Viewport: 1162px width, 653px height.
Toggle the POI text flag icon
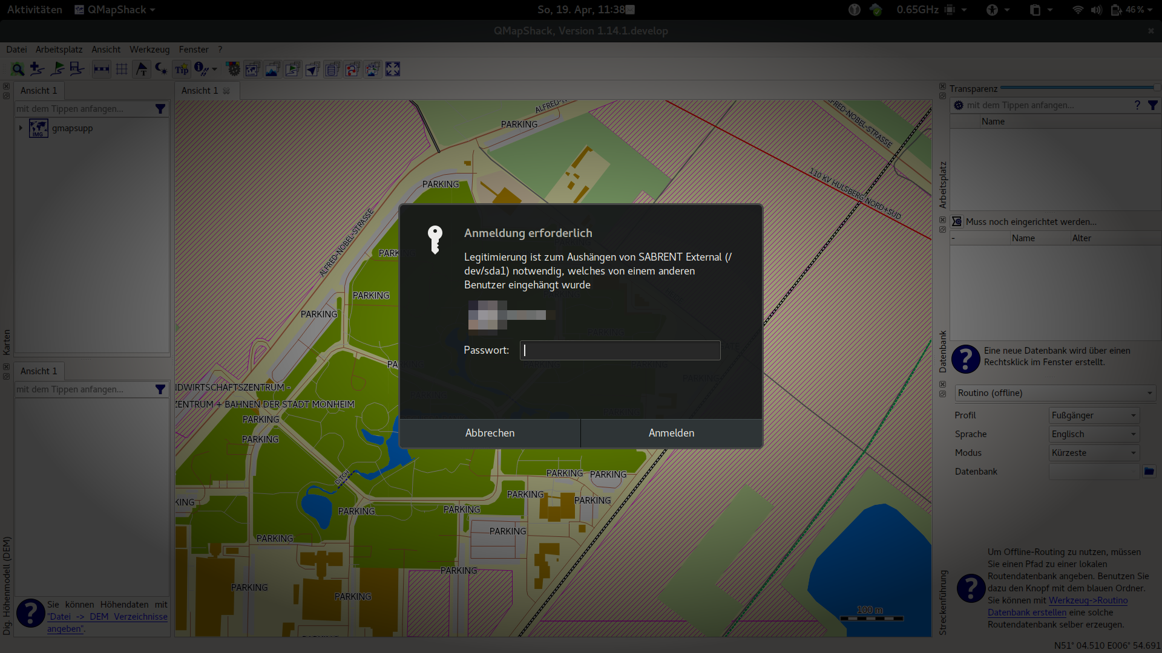pyautogui.click(x=142, y=70)
